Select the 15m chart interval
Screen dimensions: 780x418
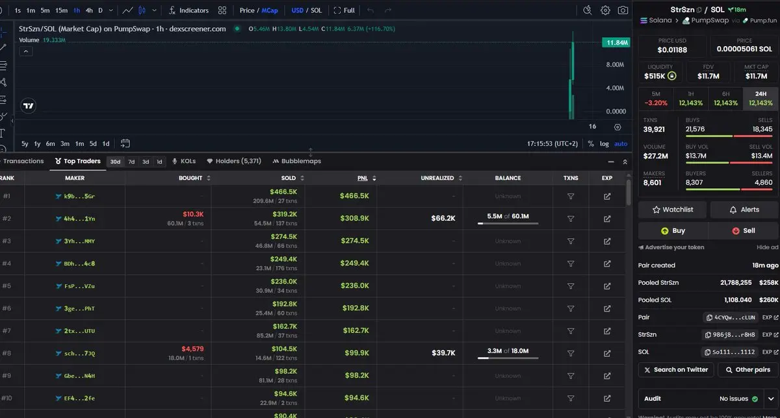pyautogui.click(x=61, y=10)
